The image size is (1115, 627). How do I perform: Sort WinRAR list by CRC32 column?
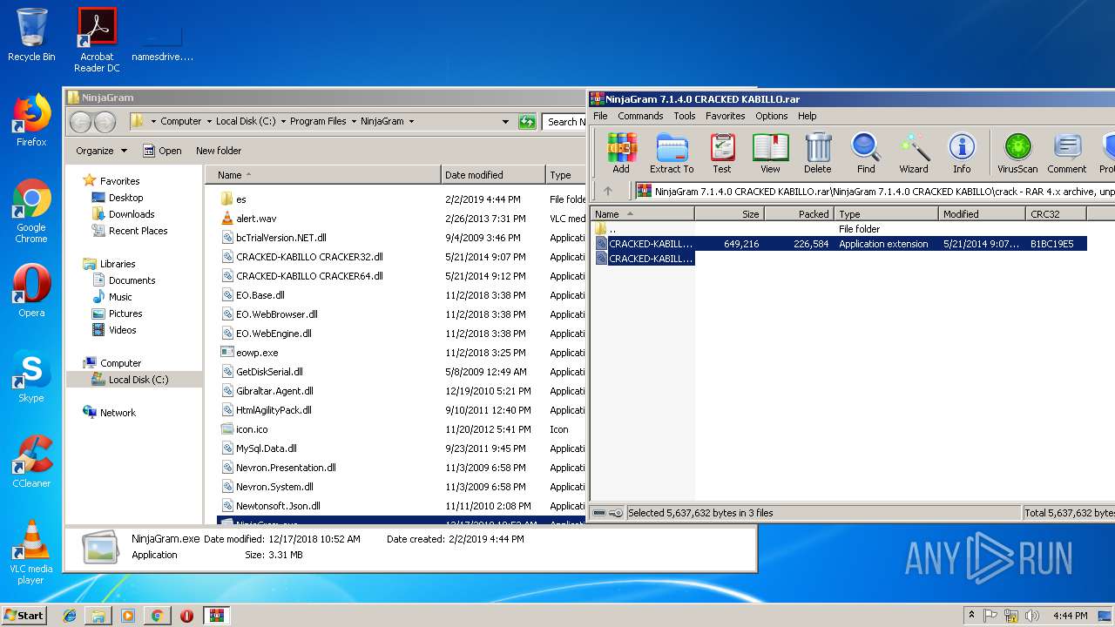1055,213
